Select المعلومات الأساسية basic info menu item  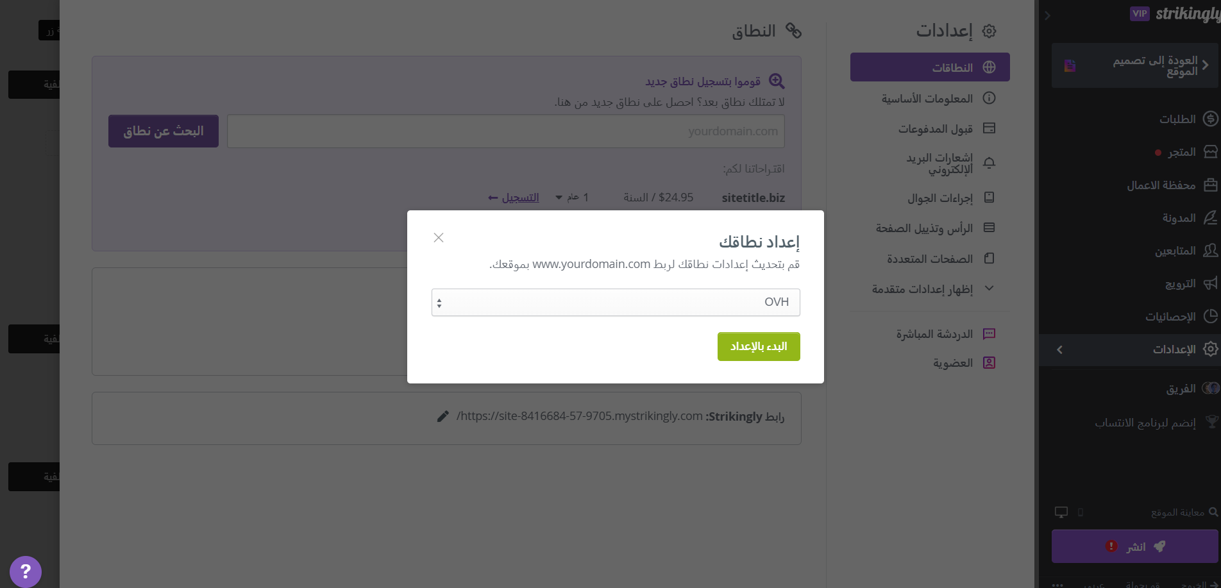[x=930, y=98]
